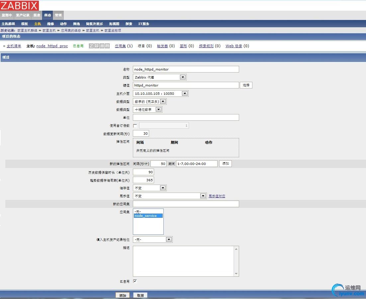Select node_service in application list
Viewport: 366px width, 299px height.
click(x=148, y=216)
